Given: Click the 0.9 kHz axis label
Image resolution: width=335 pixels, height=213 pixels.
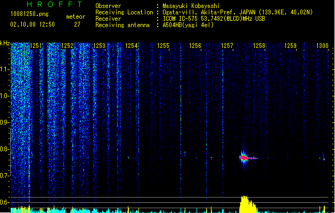Looking at the screenshot, I should (4, 122).
